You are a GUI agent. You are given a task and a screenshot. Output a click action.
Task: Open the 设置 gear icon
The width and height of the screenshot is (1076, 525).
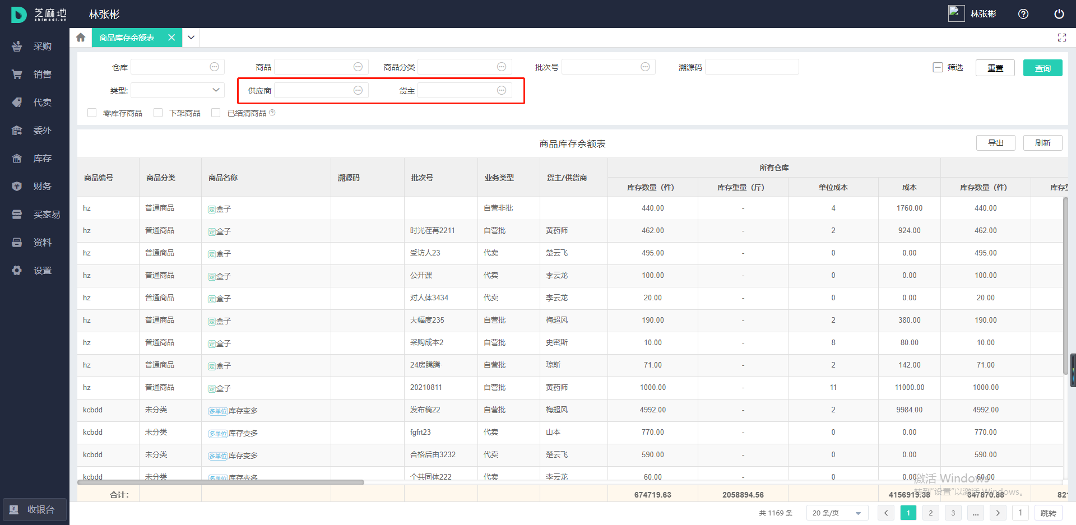17,271
